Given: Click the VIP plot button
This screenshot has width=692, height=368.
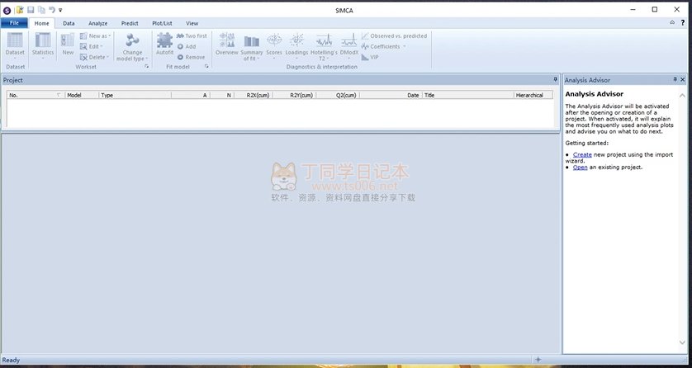Looking at the screenshot, I should click(370, 57).
